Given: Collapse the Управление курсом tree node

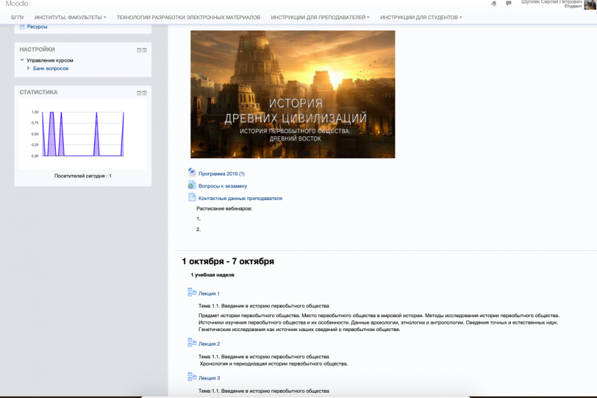Looking at the screenshot, I should click(22, 60).
